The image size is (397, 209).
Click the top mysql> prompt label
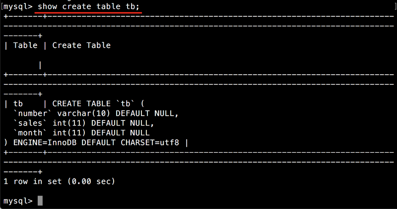click(x=18, y=6)
